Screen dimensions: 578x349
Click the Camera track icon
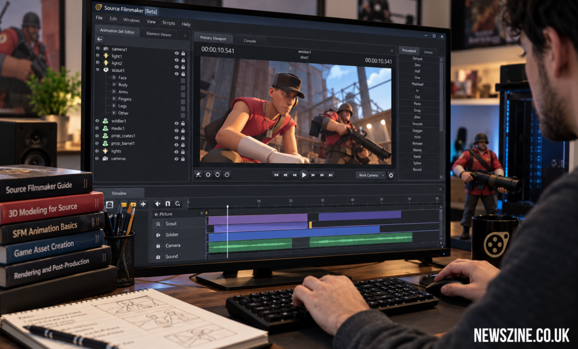tap(158, 246)
